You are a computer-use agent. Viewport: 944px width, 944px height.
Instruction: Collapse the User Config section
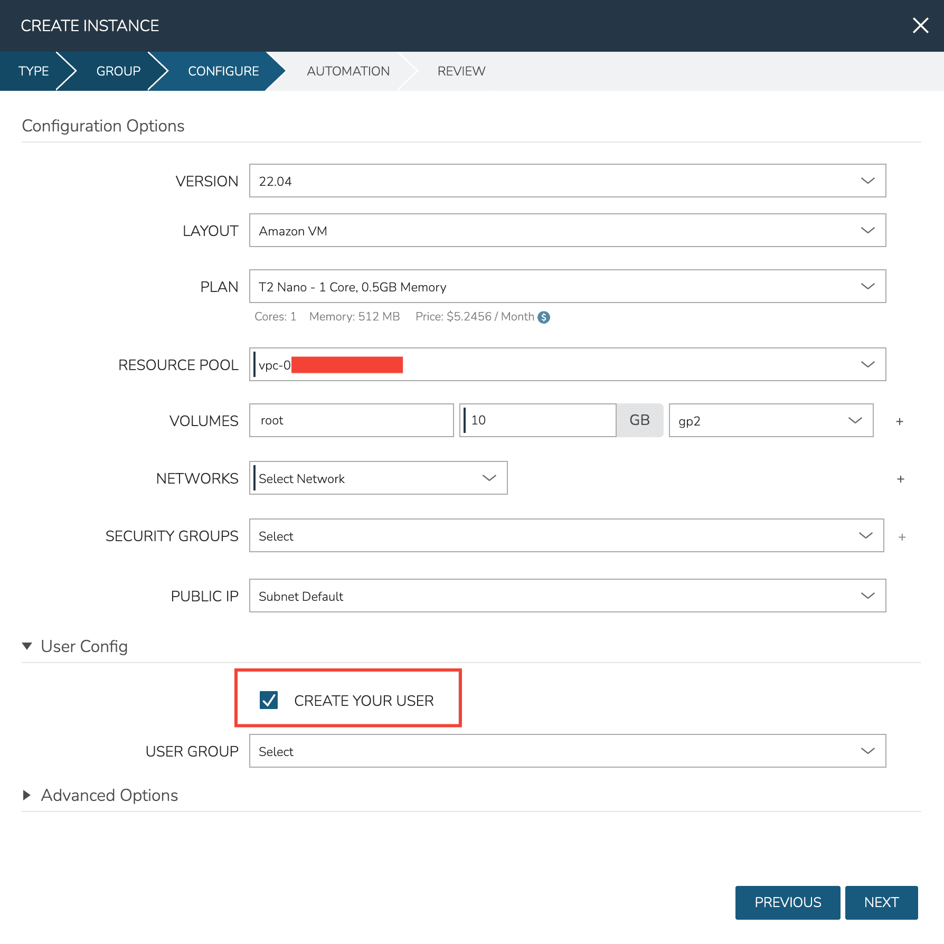click(27, 646)
